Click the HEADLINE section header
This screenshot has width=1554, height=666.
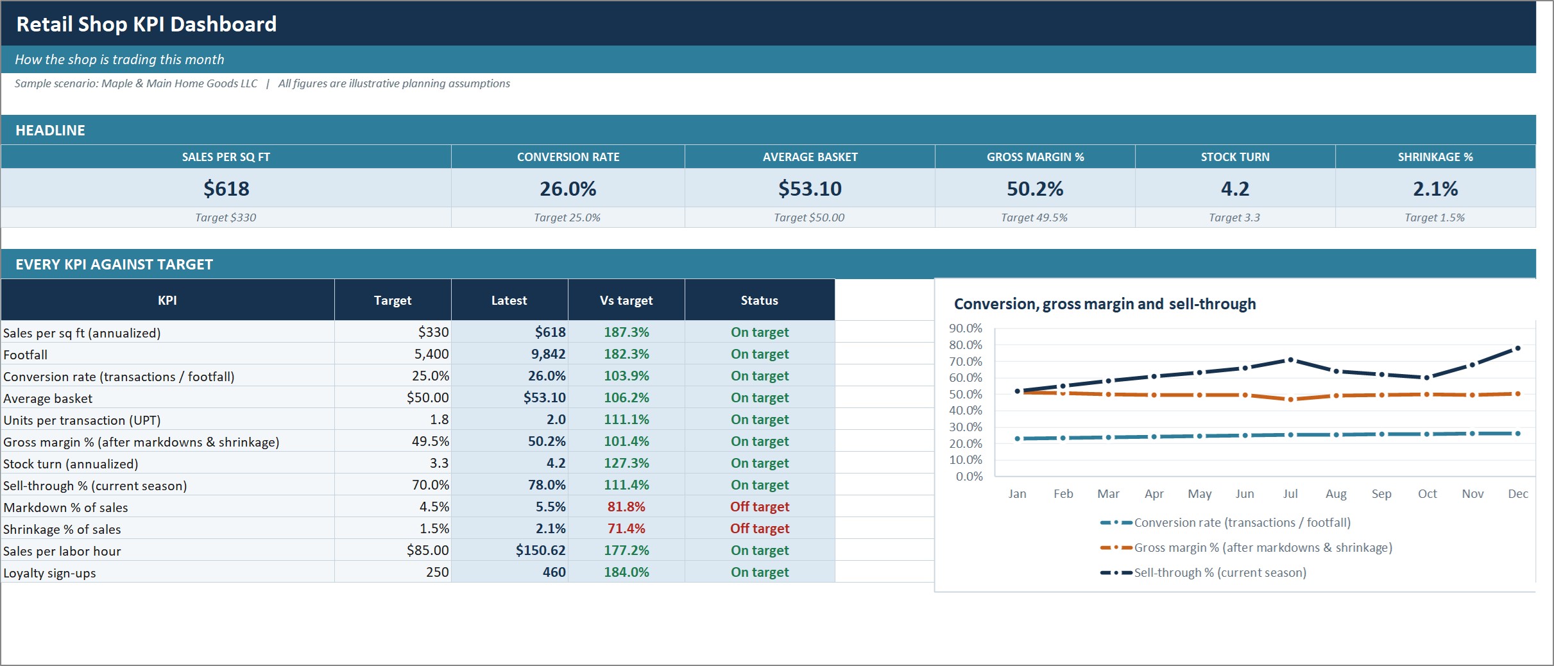(x=50, y=130)
